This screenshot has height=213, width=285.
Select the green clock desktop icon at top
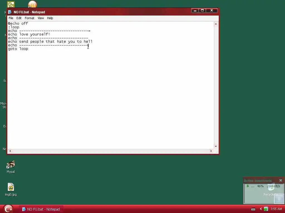point(11,4)
